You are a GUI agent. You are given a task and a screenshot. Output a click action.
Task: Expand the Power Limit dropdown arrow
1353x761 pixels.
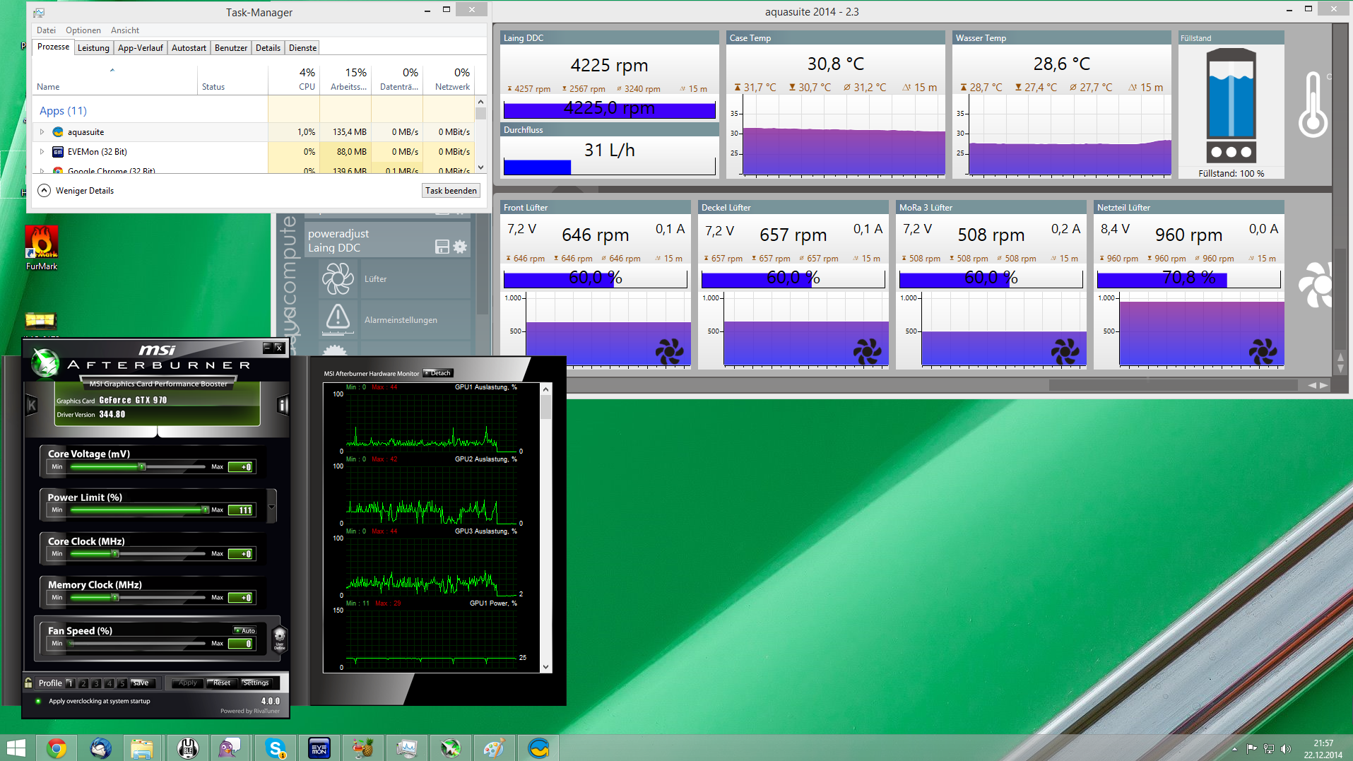(x=271, y=506)
